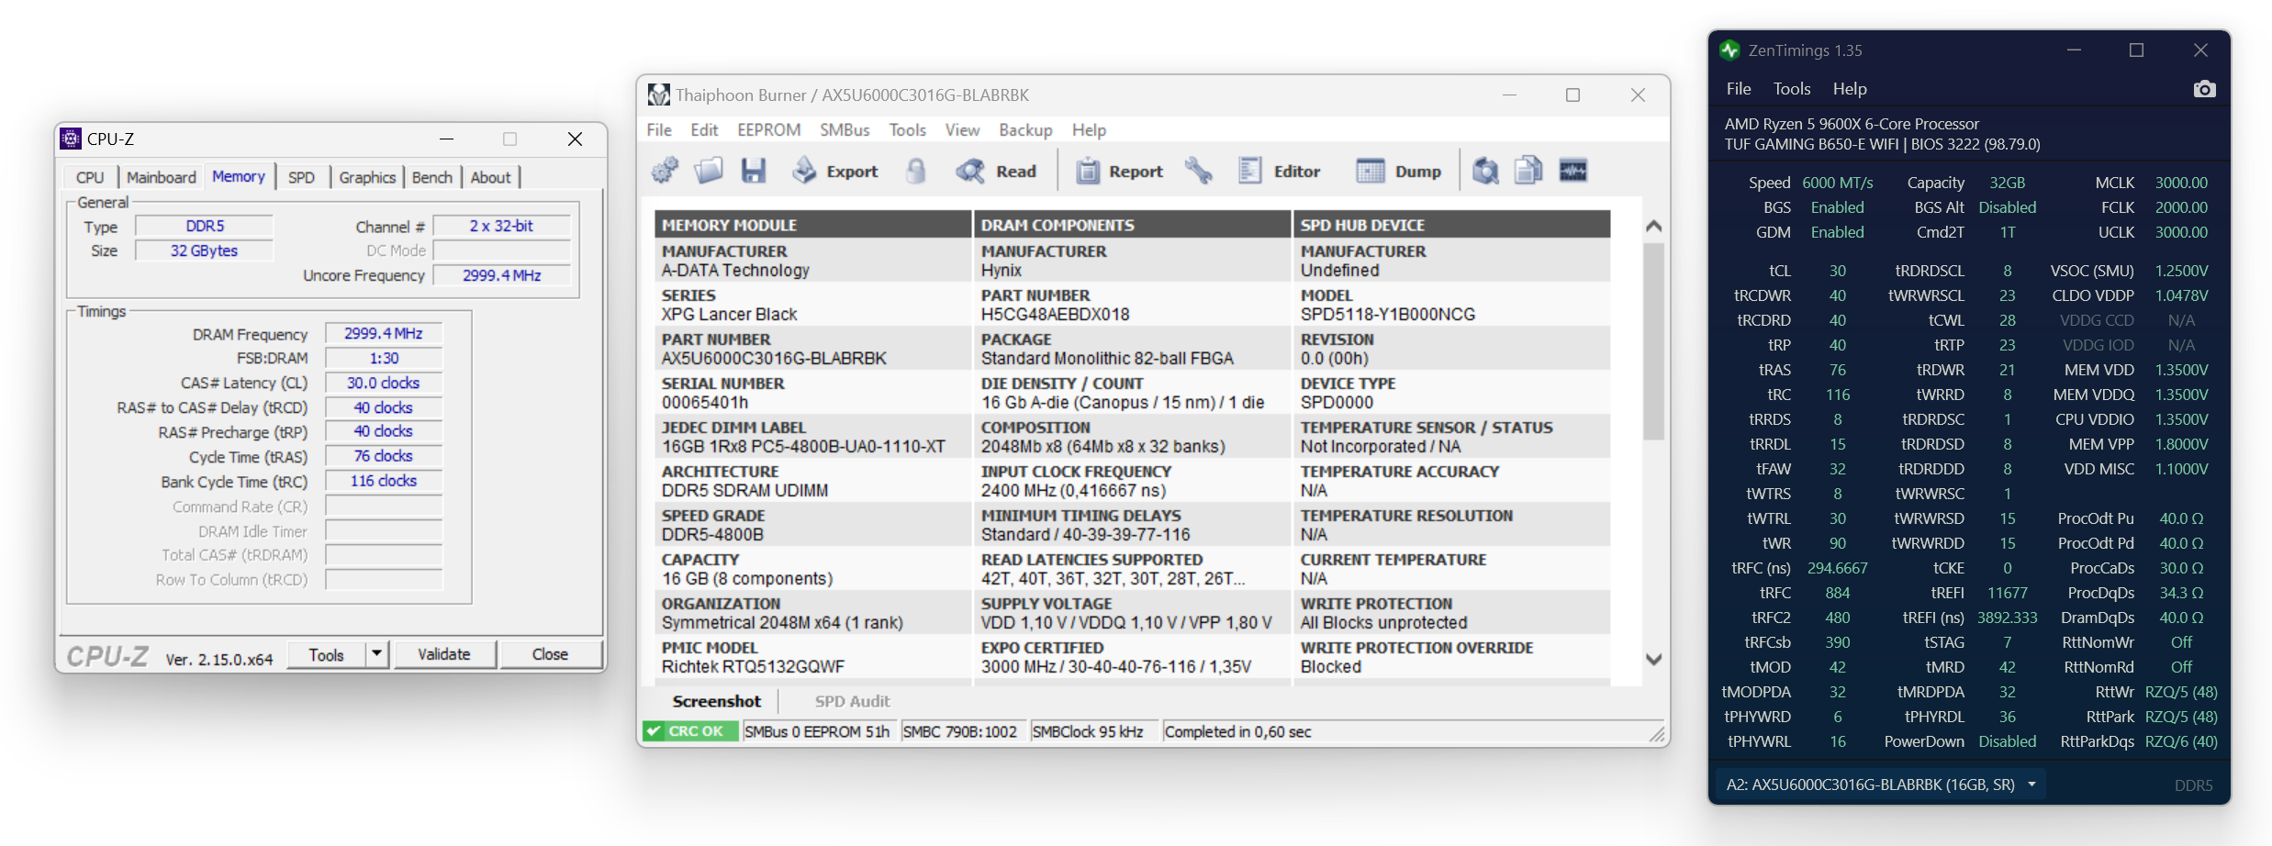This screenshot has height=846, width=2272.
Task: Expand the memory module selector in ZenTimings
Action: click(2031, 785)
